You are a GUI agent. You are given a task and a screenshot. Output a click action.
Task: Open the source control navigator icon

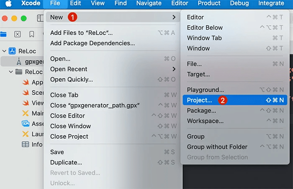18,34
